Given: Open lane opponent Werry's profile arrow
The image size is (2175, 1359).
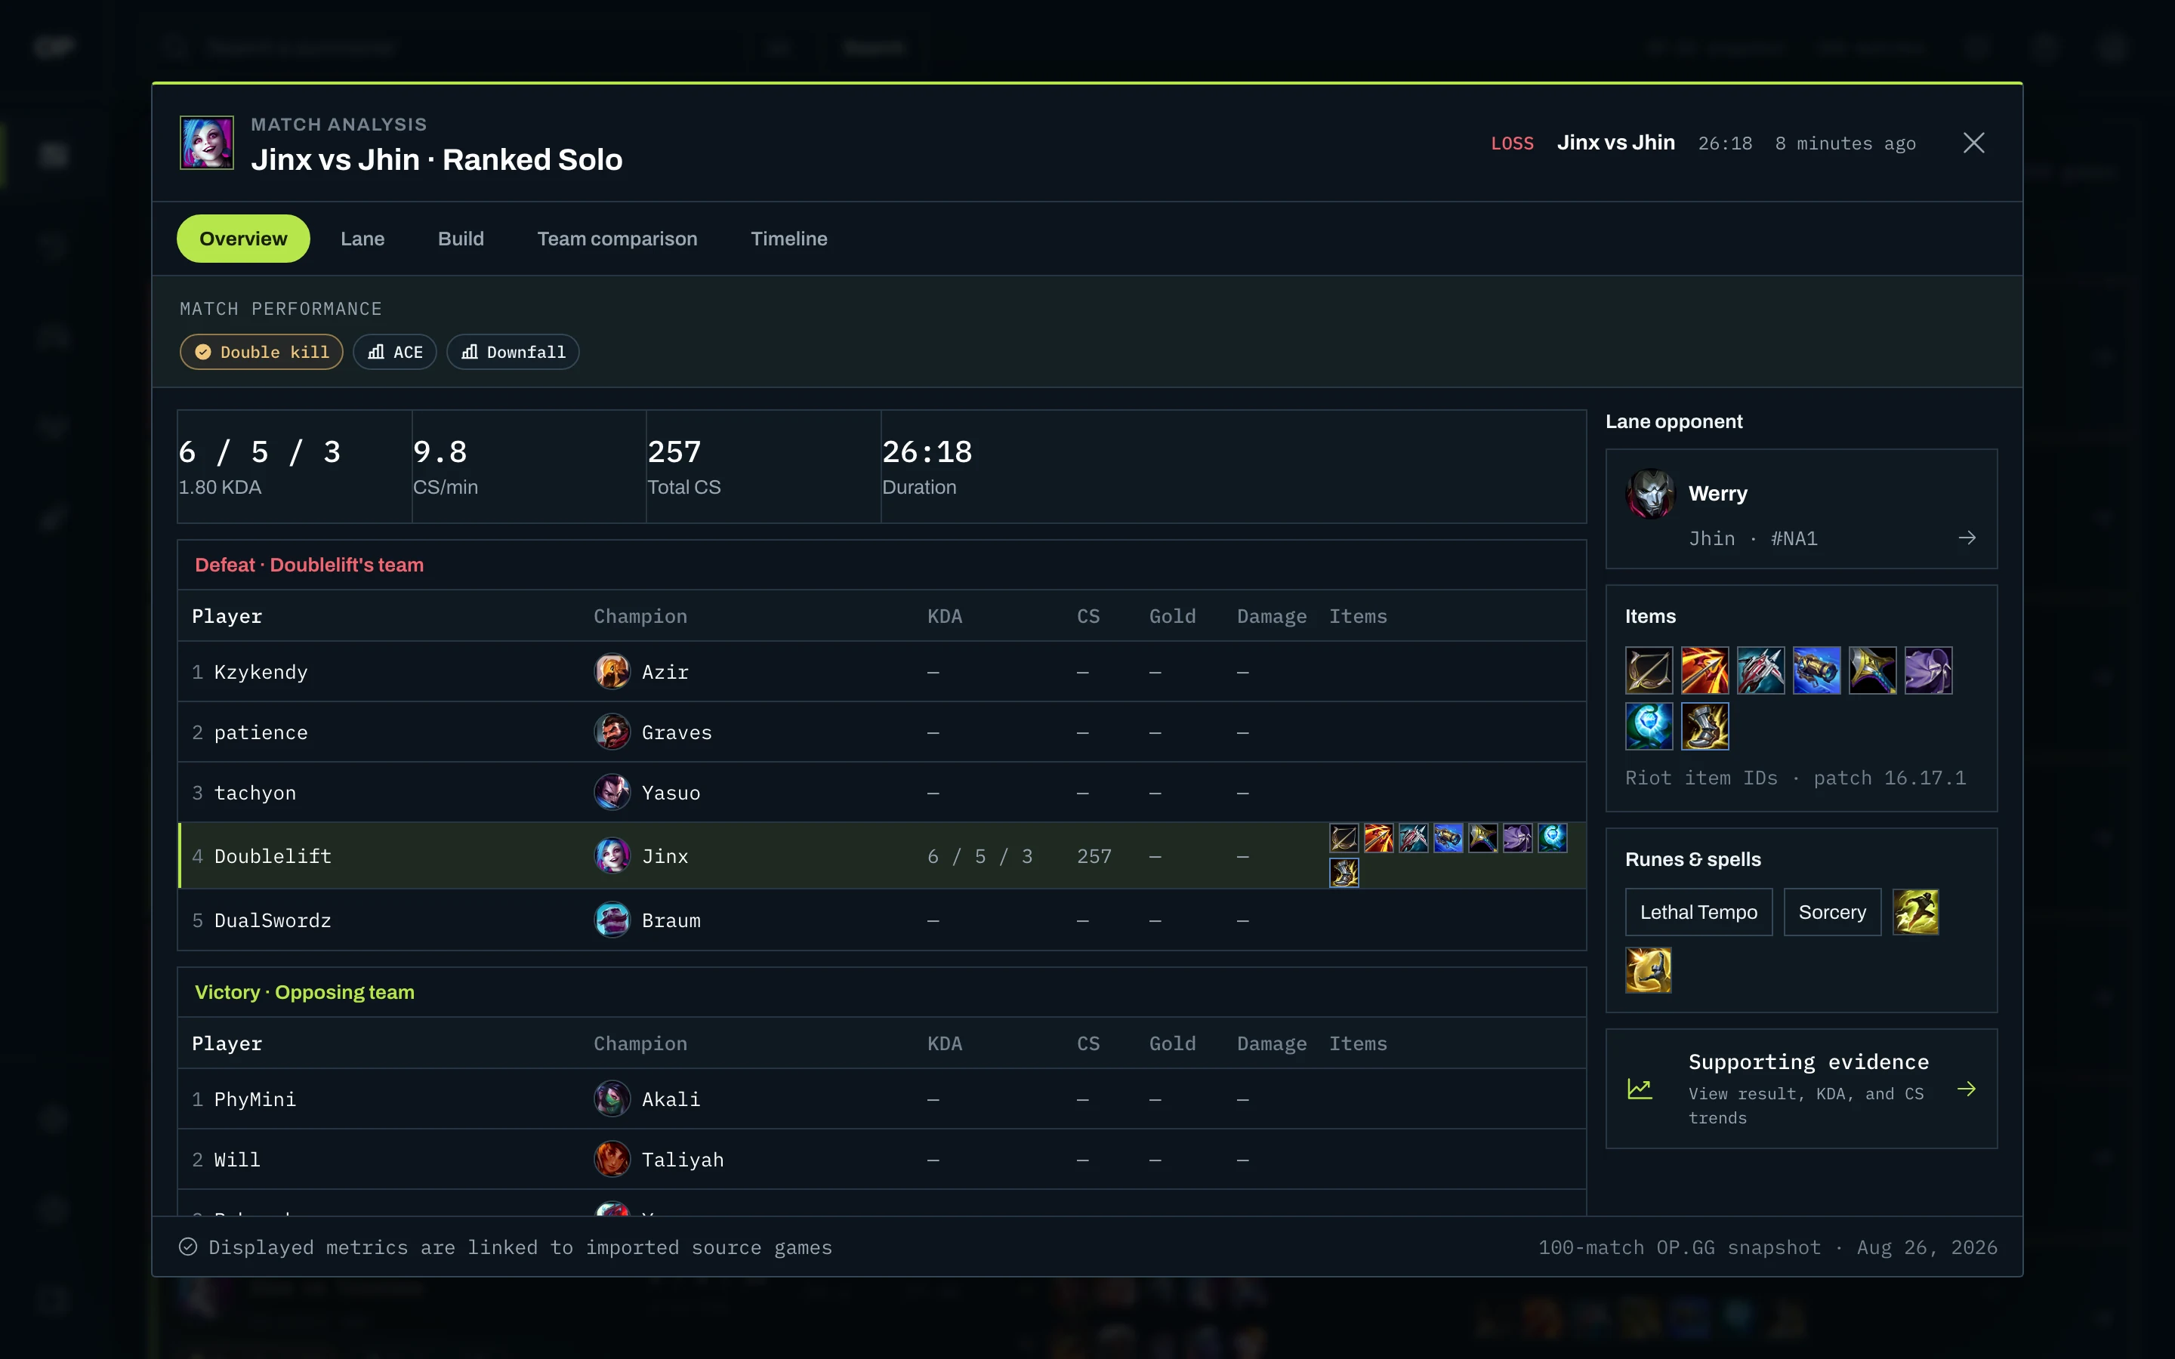Looking at the screenshot, I should tap(1967, 538).
